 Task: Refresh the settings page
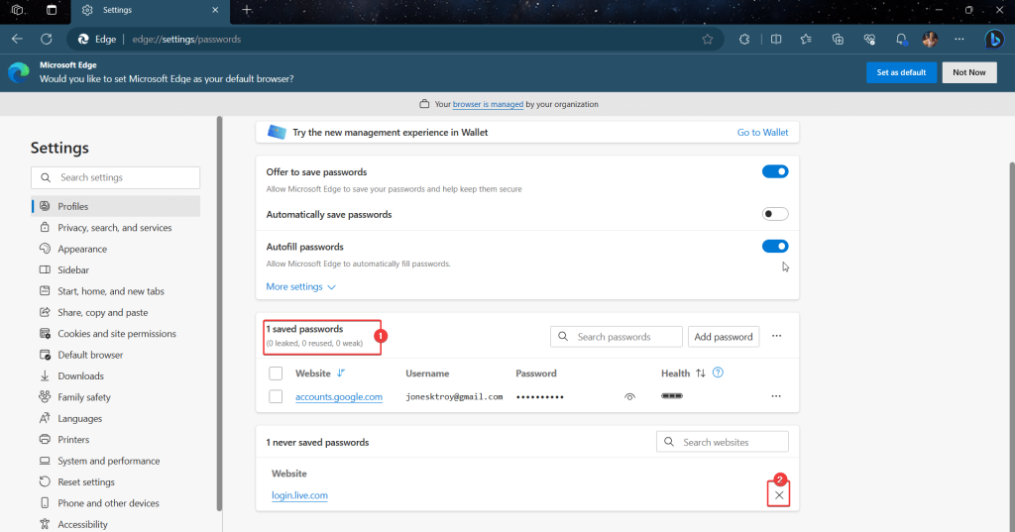coord(46,39)
